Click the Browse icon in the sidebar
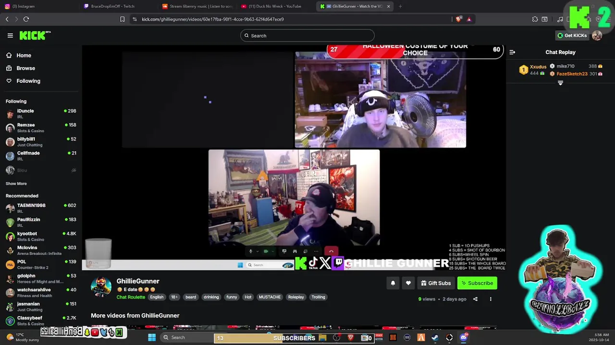Viewport: 615px width, 345px height. (x=9, y=68)
